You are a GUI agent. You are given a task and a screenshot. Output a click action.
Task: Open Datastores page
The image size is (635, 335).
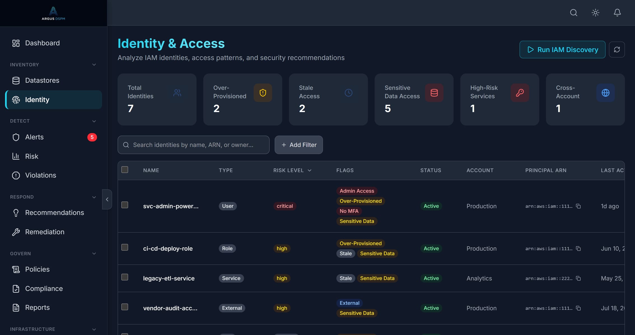point(53,81)
